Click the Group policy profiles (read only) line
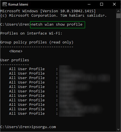This screenshot has width=121, height=132. (x=37, y=42)
